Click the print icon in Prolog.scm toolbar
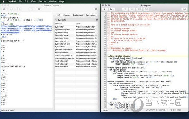This screenshot has width=189, height=119. pos(184,9)
